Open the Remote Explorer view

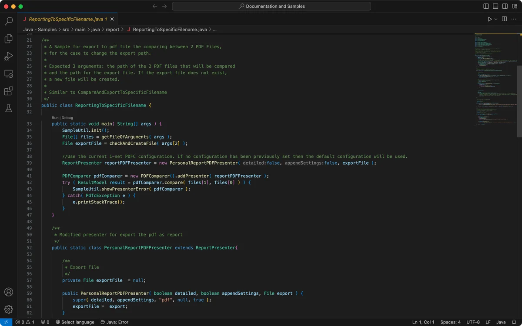tap(8, 74)
